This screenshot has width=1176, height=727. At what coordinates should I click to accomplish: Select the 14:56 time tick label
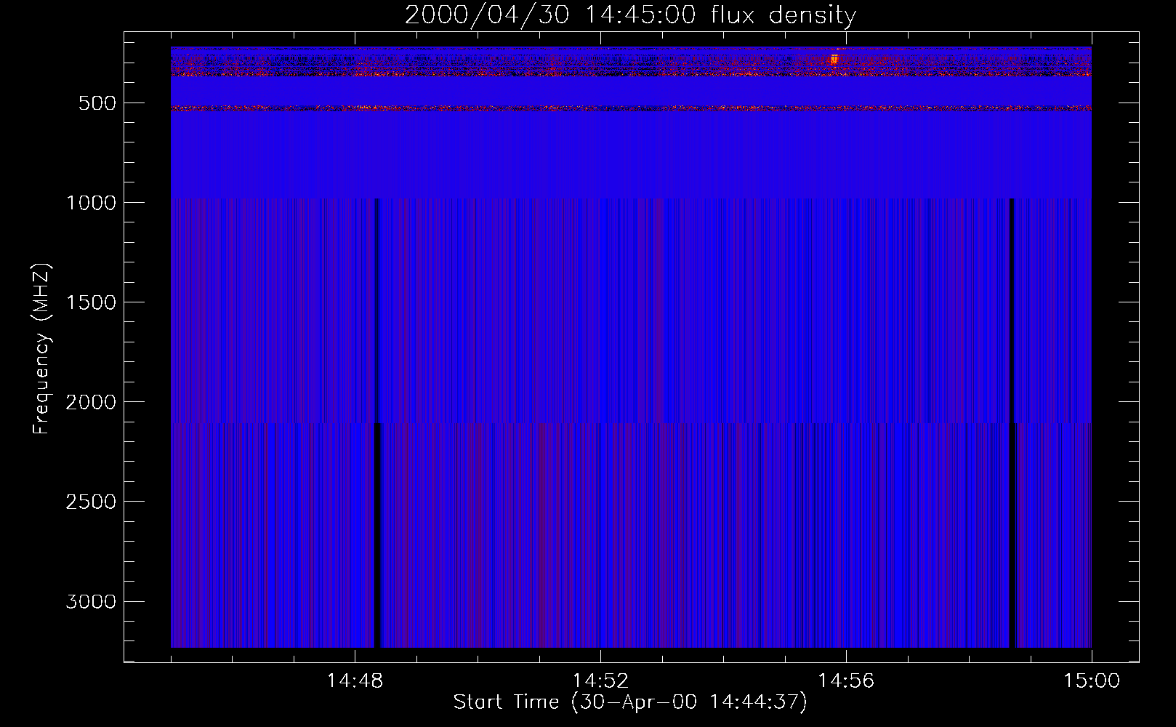[846, 681]
